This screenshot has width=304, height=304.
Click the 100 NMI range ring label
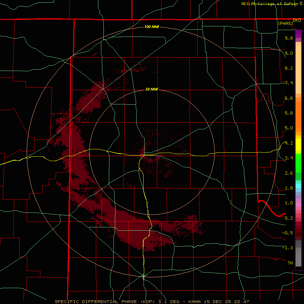click(x=152, y=27)
